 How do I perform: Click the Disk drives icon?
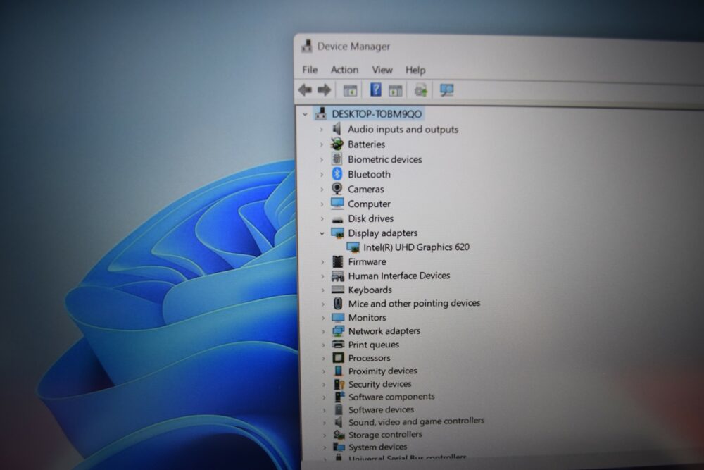338,219
